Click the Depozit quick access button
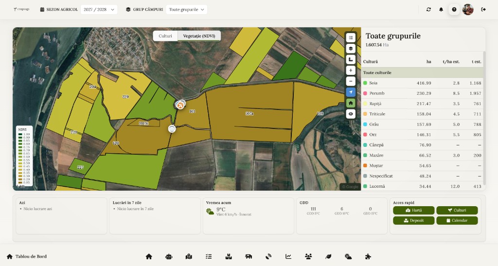The height and width of the screenshot is (266, 498). pyautogui.click(x=413, y=220)
